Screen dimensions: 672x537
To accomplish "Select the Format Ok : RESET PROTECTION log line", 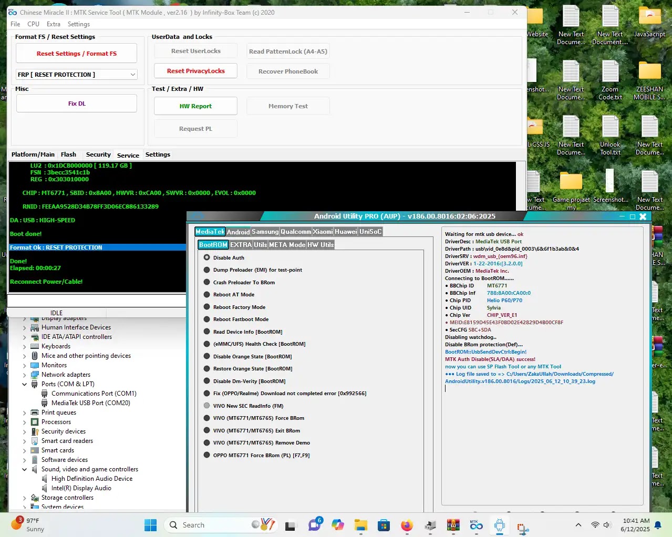I will (98, 247).
